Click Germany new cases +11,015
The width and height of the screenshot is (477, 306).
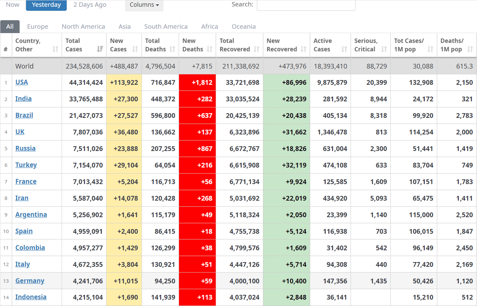tap(124, 281)
